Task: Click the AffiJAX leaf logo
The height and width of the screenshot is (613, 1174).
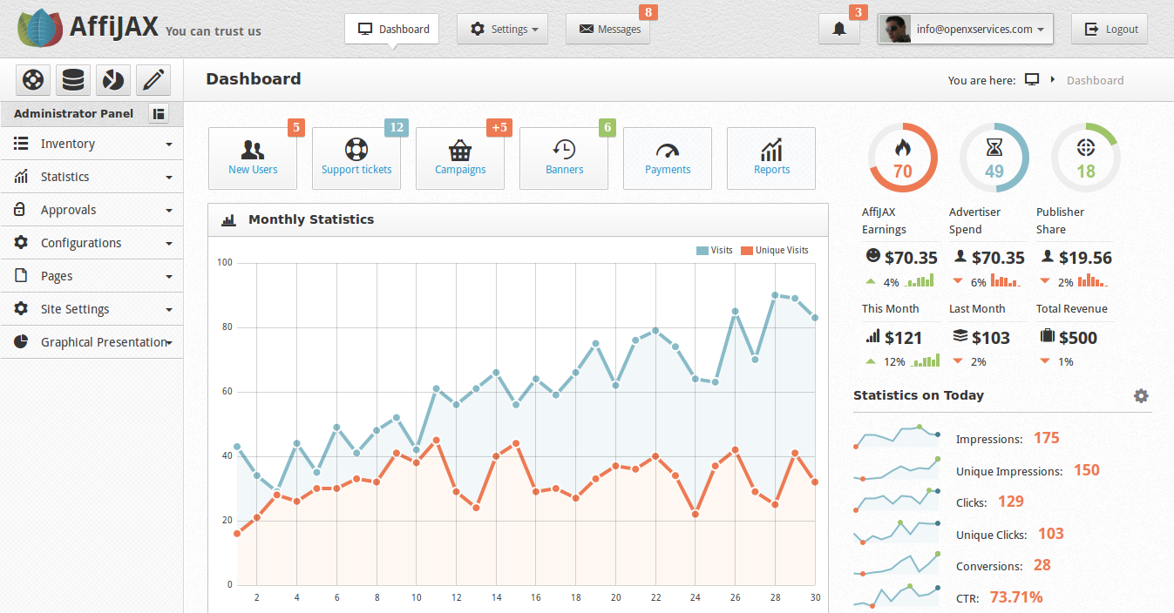Action: pyautogui.click(x=40, y=28)
